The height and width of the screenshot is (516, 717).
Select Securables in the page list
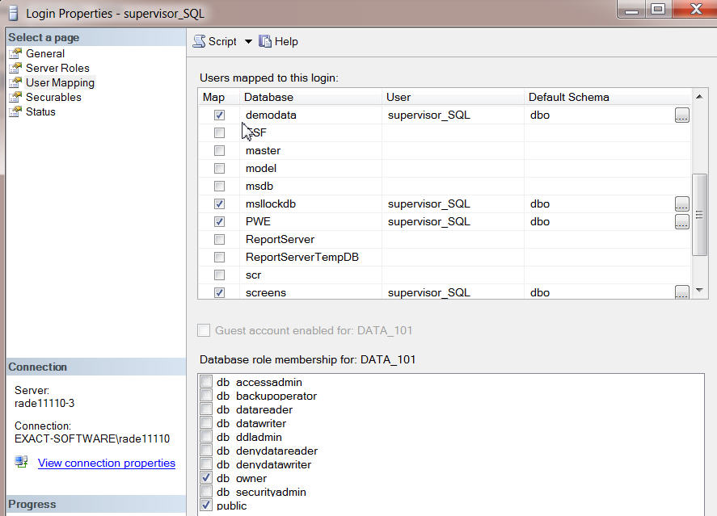(53, 97)
